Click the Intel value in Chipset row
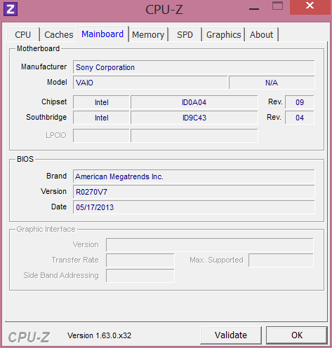This screenshot has height=348, width=332. point(101,102)
